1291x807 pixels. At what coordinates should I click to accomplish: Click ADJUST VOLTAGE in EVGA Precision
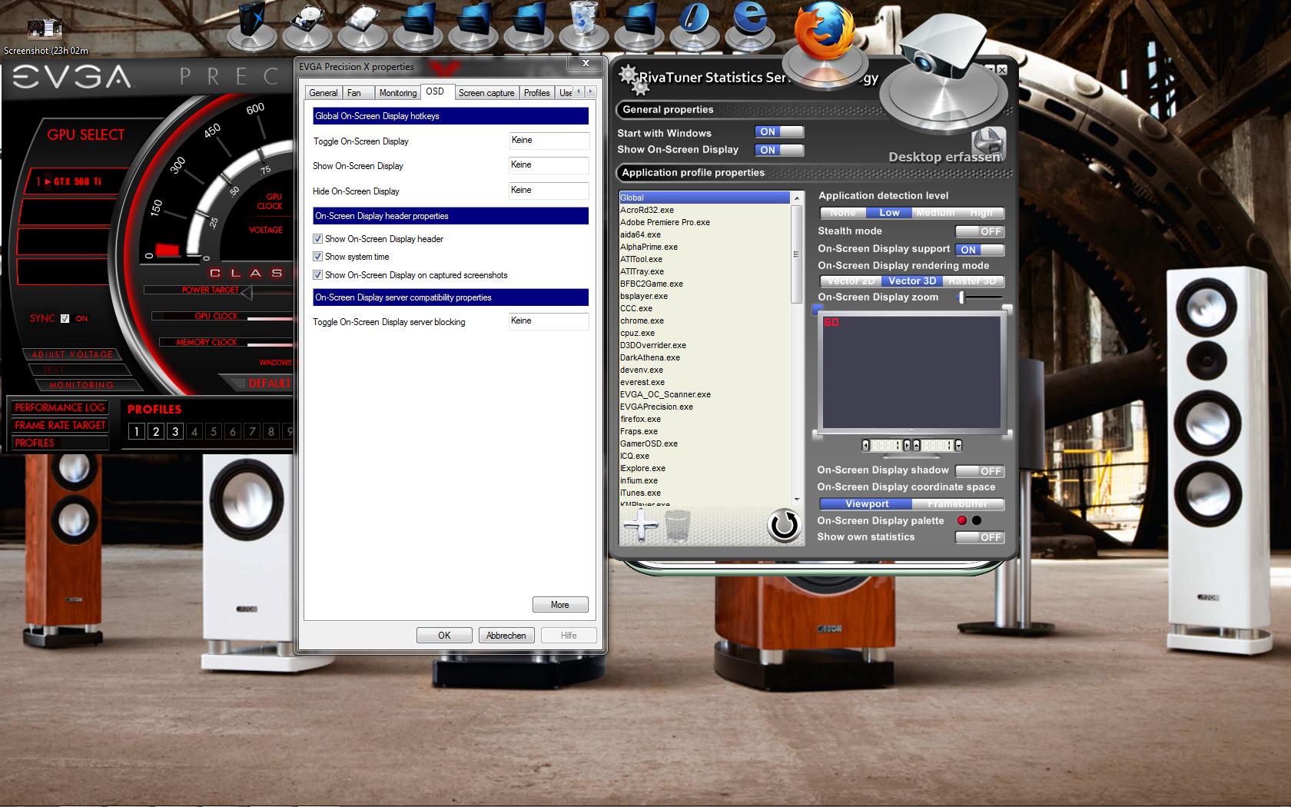tap(73, 354)
